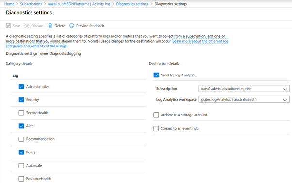Open the Learn more about log categories link
Viewport: 292px width, 183px height.
[x=117, y=44]
